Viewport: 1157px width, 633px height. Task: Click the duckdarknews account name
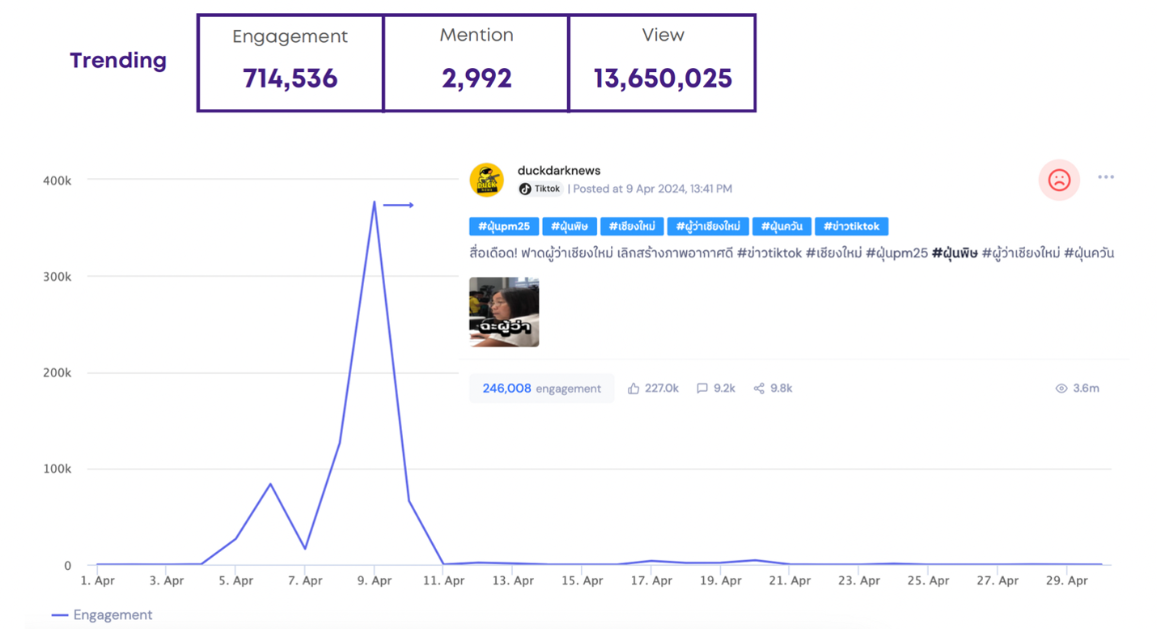(559, 171)
